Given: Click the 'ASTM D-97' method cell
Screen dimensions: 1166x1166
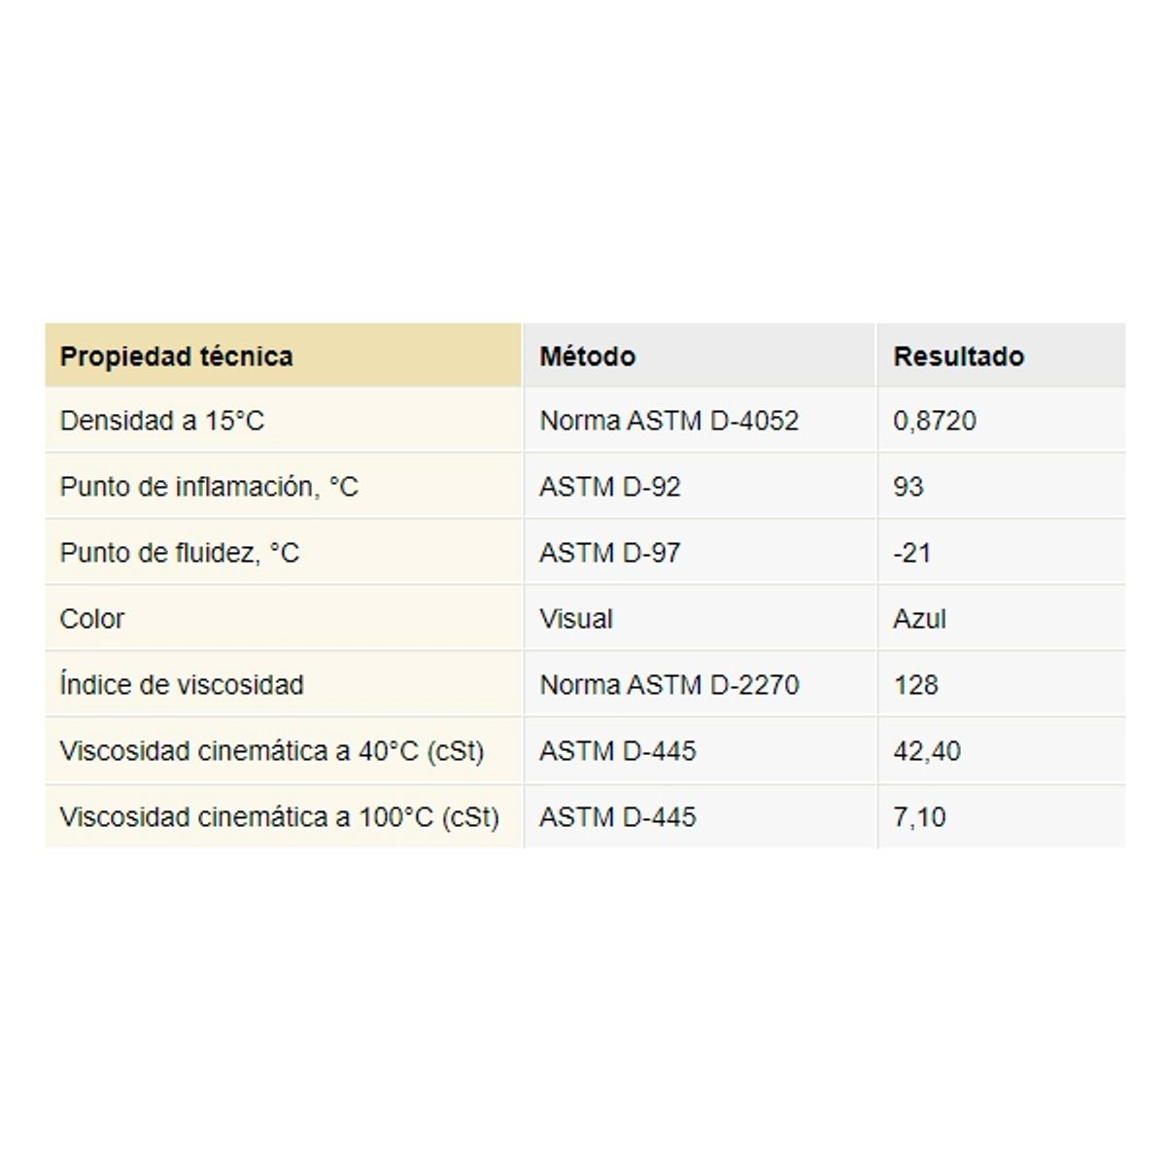Looking at the screenshot, I should point(609,553).
